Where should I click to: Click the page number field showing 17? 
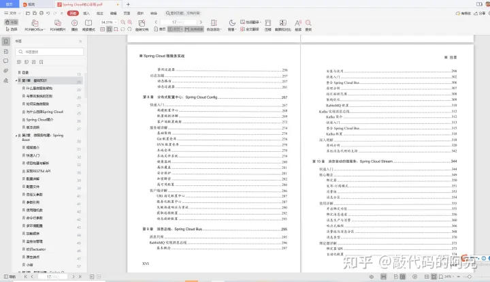178,22
